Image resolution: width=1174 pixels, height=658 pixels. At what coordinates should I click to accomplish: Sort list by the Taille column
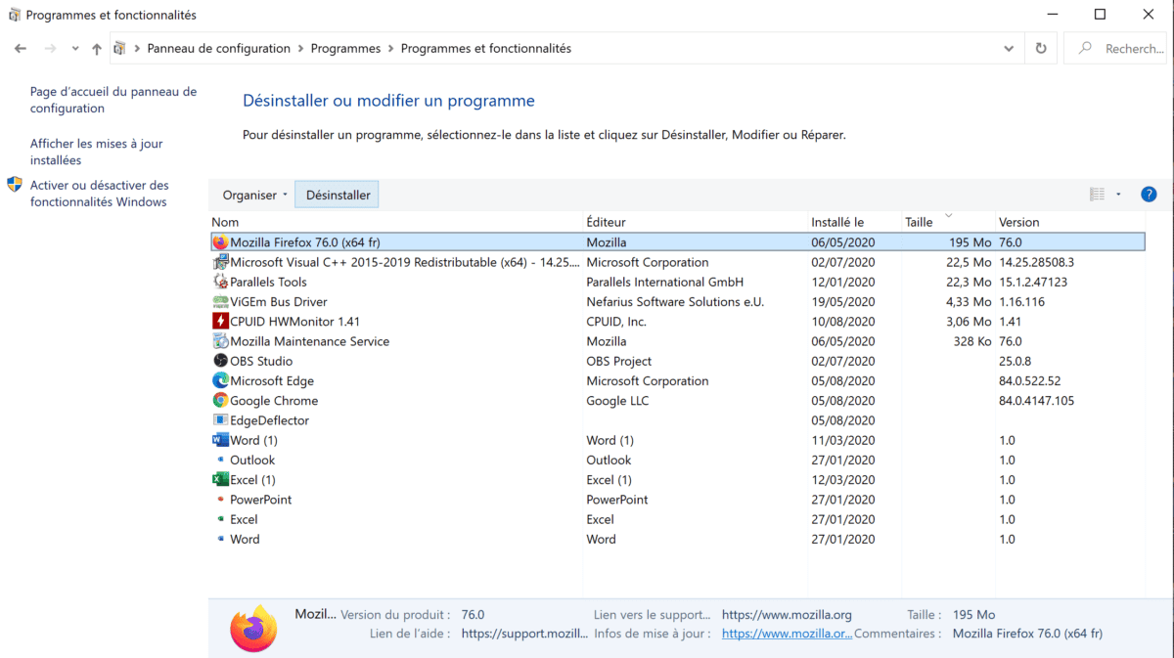pos(919,222)
